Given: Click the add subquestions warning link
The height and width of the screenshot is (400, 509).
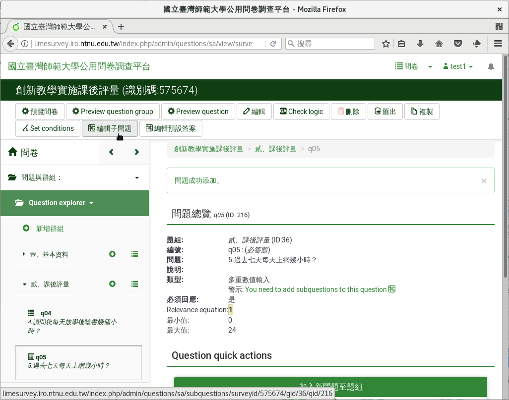Looking at the screenshot, I should (320, 289).
